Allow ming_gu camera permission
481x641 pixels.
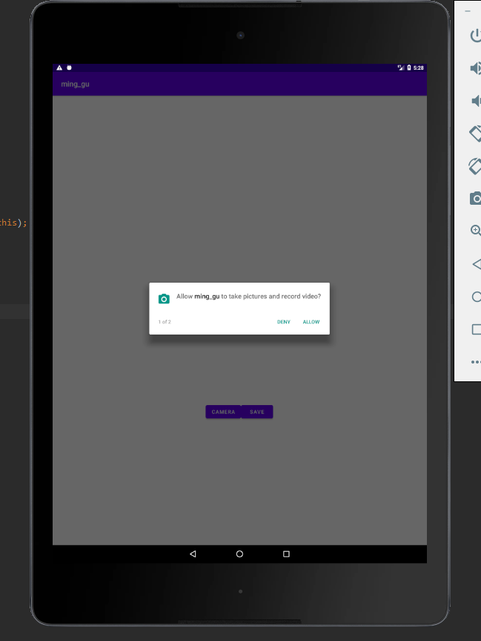311,322
